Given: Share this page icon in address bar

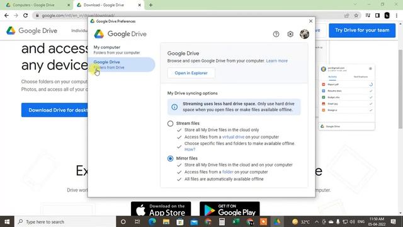Looking at the screenshot, I should point(346,15).
